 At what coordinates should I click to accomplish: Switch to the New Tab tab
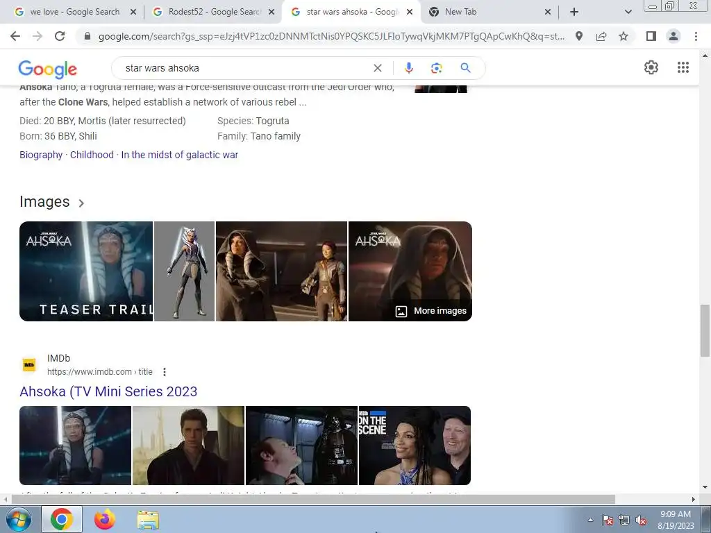click(x=490, y=12)
